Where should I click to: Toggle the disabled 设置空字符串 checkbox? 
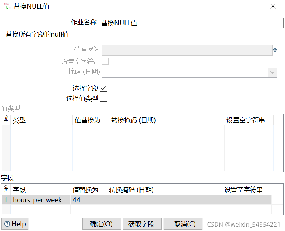105,61
